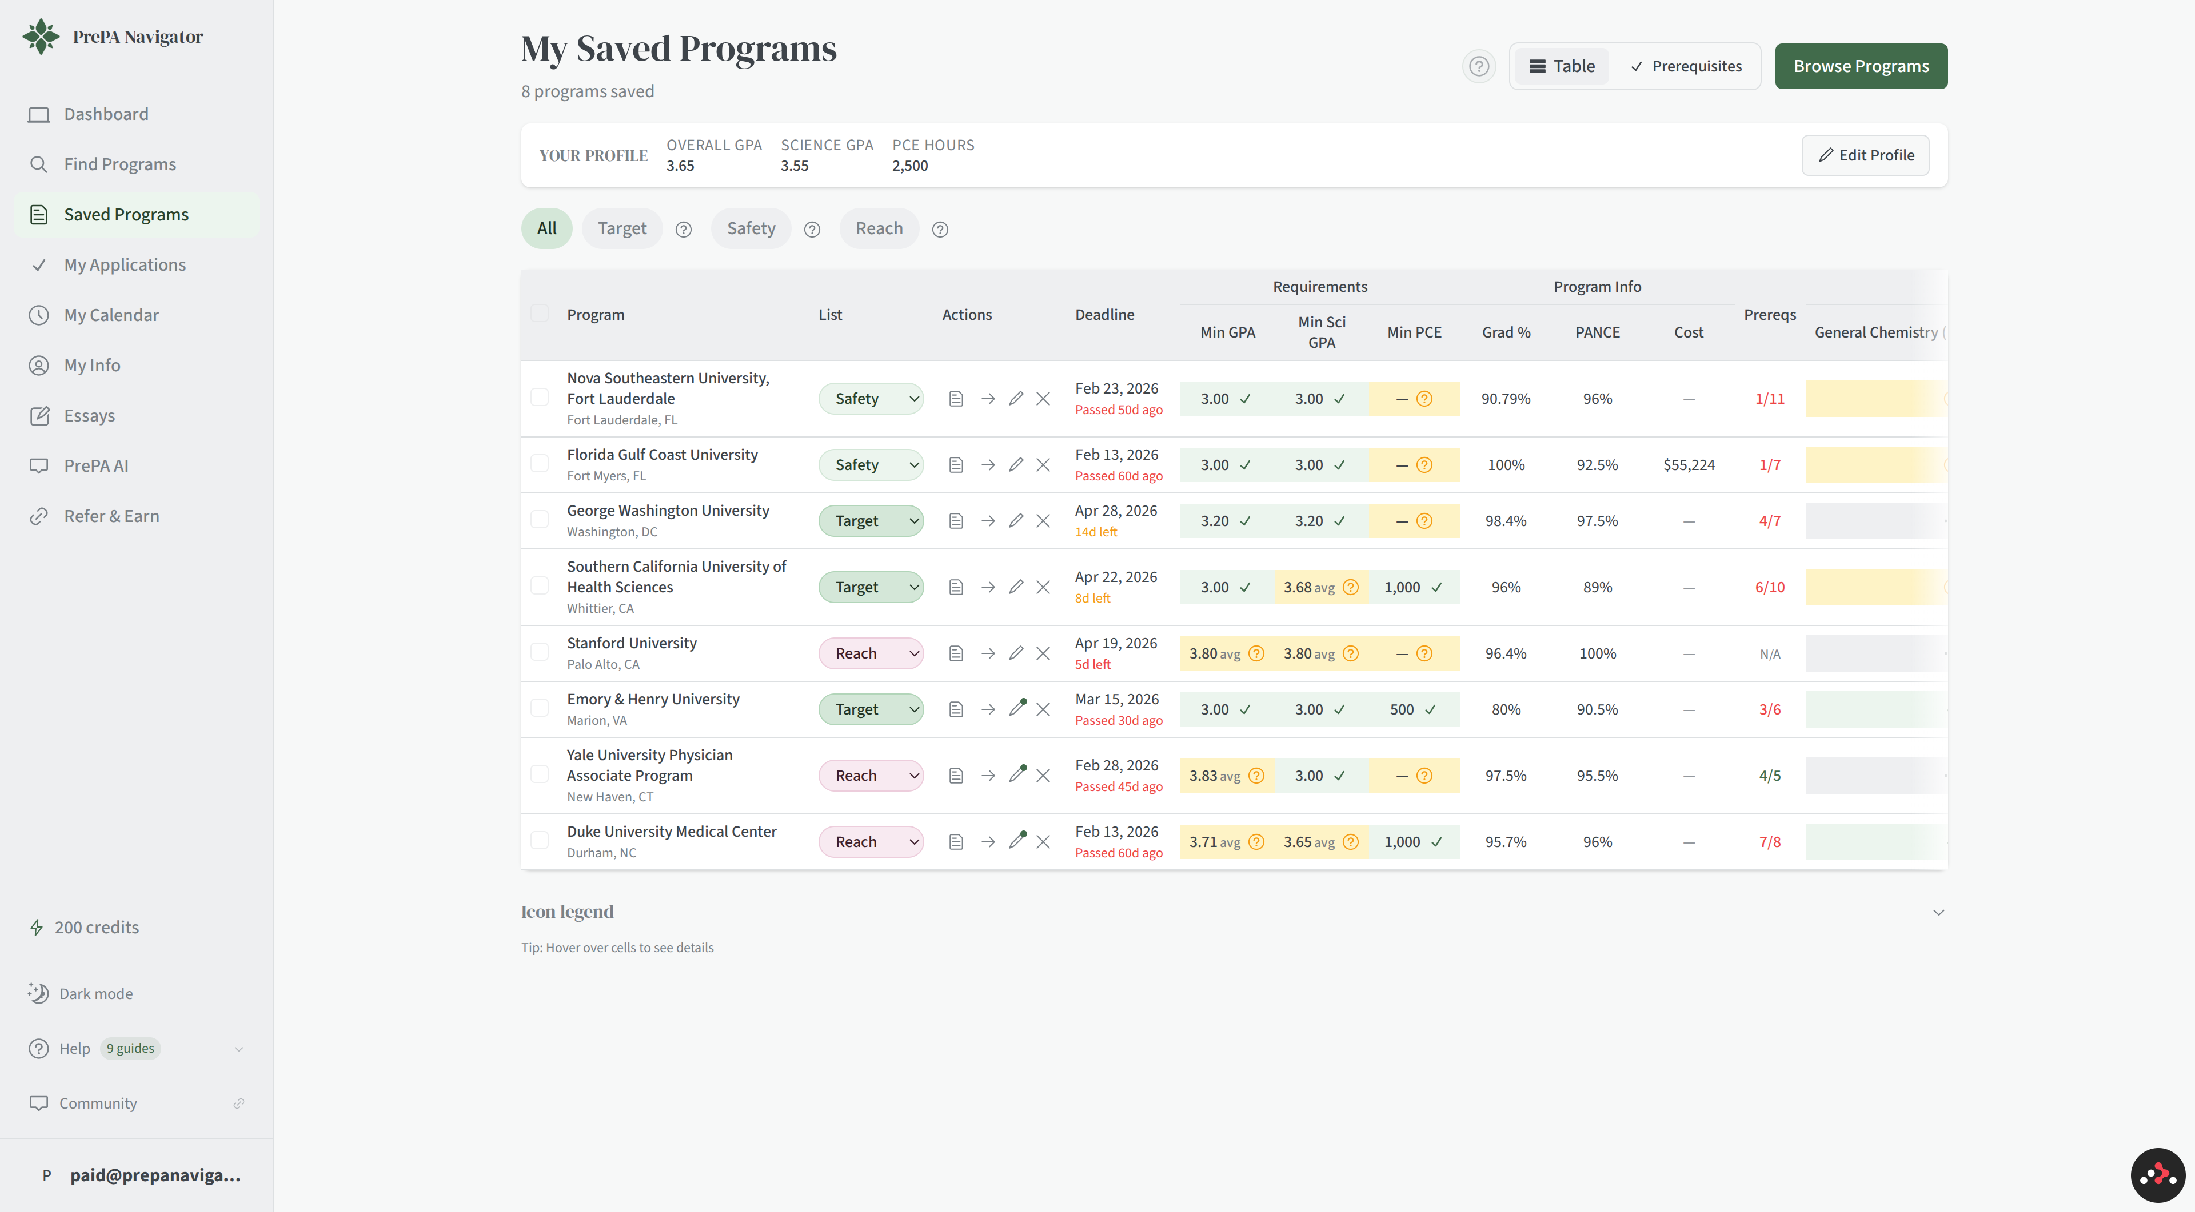The height and width of the screenshot is (1212, 2195).
Task: Click help icon next to Reach filter
Action: [x=940, y=230]
